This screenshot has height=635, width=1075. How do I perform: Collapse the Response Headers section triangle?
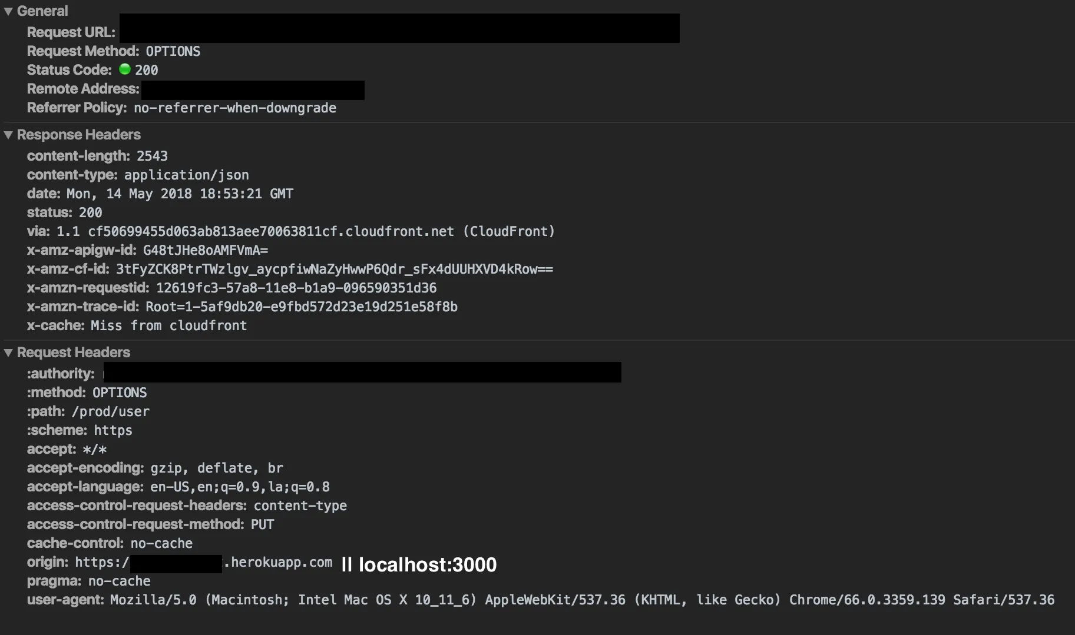(x=8, y=135)
